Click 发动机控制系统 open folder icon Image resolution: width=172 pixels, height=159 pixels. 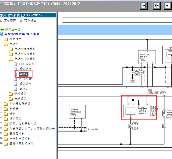click(x=11, y=59)
